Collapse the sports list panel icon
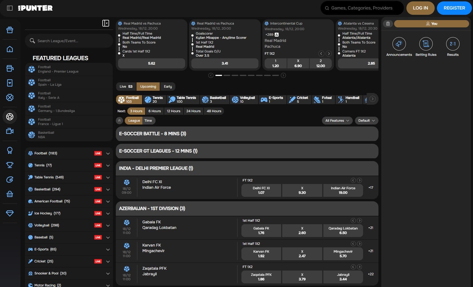This screenshot has width=473, height=287. pyautogui.click(x=106, y=23)
